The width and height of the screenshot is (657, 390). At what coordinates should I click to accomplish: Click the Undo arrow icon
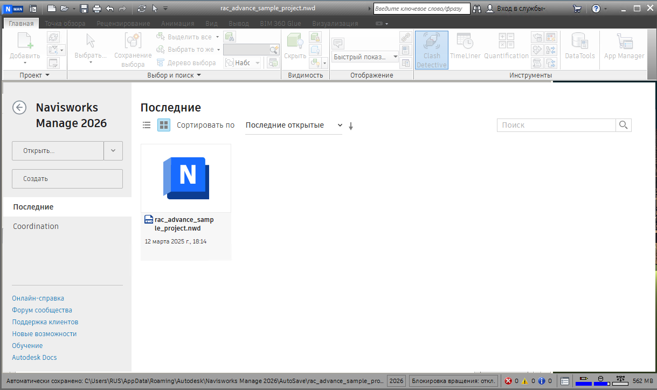pyautogui.click(x=110, y=9)
